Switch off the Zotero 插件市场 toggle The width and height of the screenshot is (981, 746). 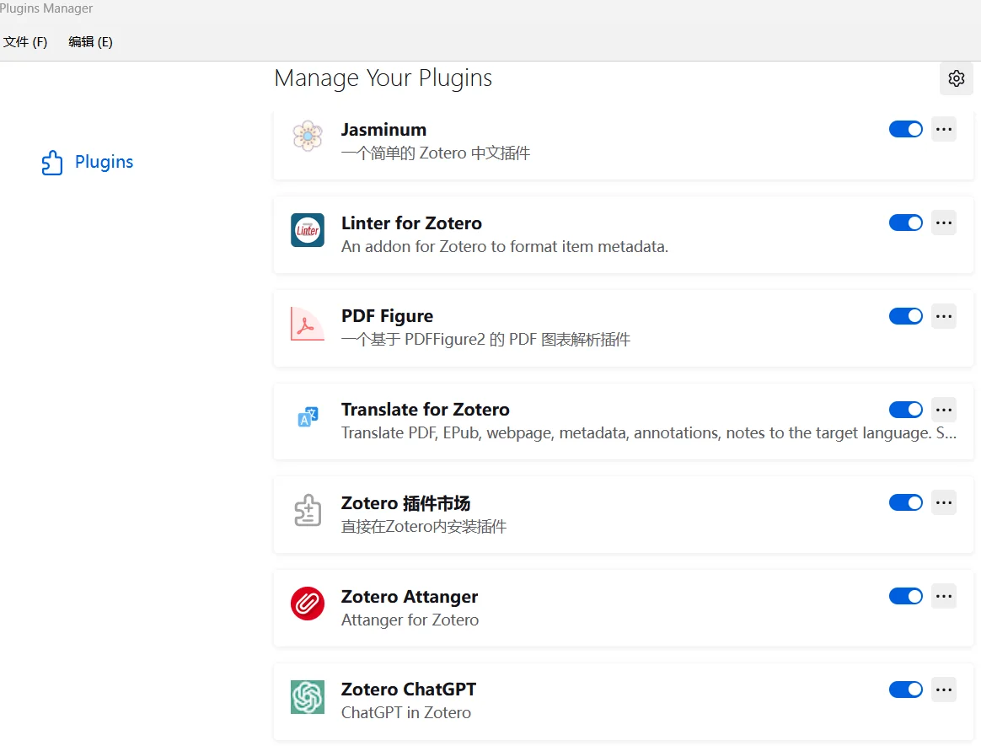click(x=906, y=502)
